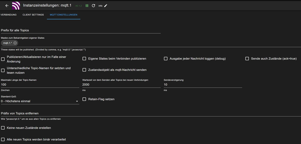301x144 pixels.
Task: Click the version text v6.1.2
Action: click(79, 6)
